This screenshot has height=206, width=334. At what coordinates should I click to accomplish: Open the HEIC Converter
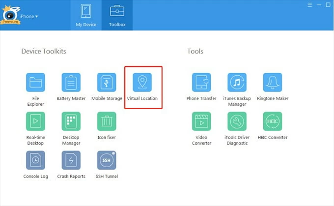pos(273,121)
